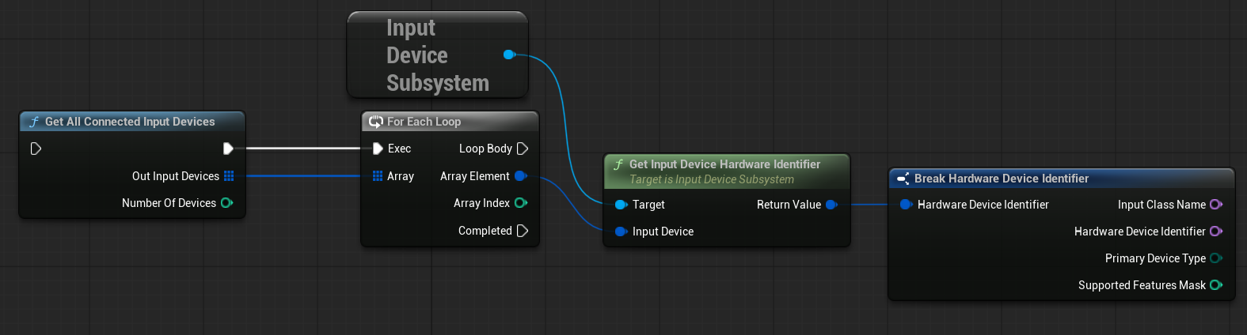Screen dimensions: 1247x335
Task: Click the Out Input Devices array pin
Action: [229, 176]
